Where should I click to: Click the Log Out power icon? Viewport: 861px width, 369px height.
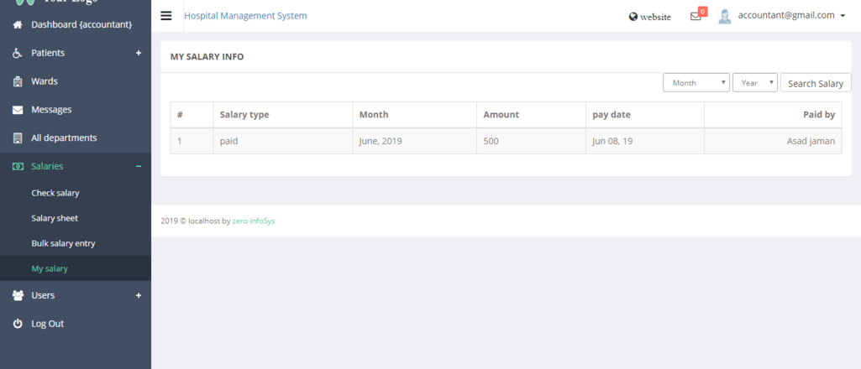18,324
